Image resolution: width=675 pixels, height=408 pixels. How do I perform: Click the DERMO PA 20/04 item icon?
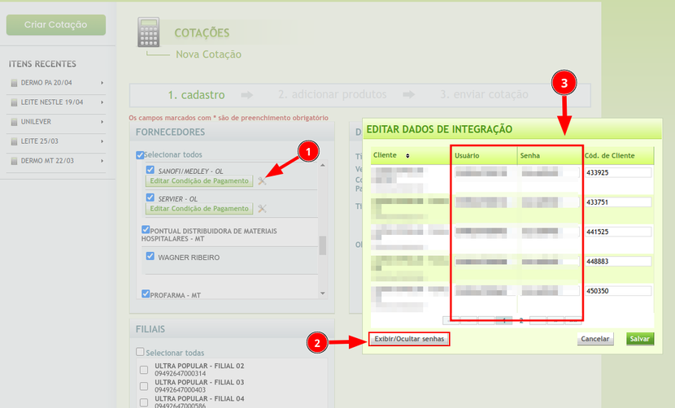pyautogui.click(x=14, y=83)
